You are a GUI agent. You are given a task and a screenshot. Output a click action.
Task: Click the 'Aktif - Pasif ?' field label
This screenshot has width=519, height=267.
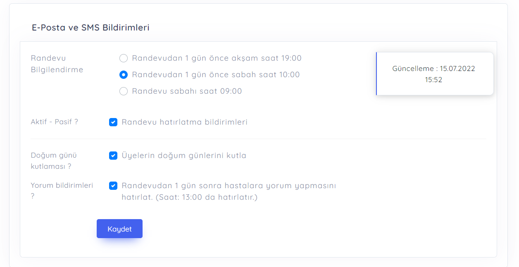55,122
